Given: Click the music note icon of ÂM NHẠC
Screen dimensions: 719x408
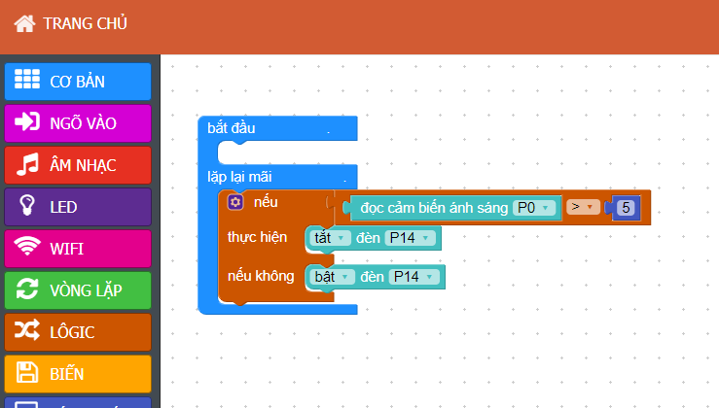Looking at the screenshot, I should click(27, 164).
